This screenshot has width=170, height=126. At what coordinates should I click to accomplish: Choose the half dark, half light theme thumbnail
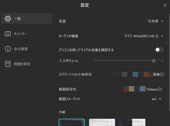132,122
